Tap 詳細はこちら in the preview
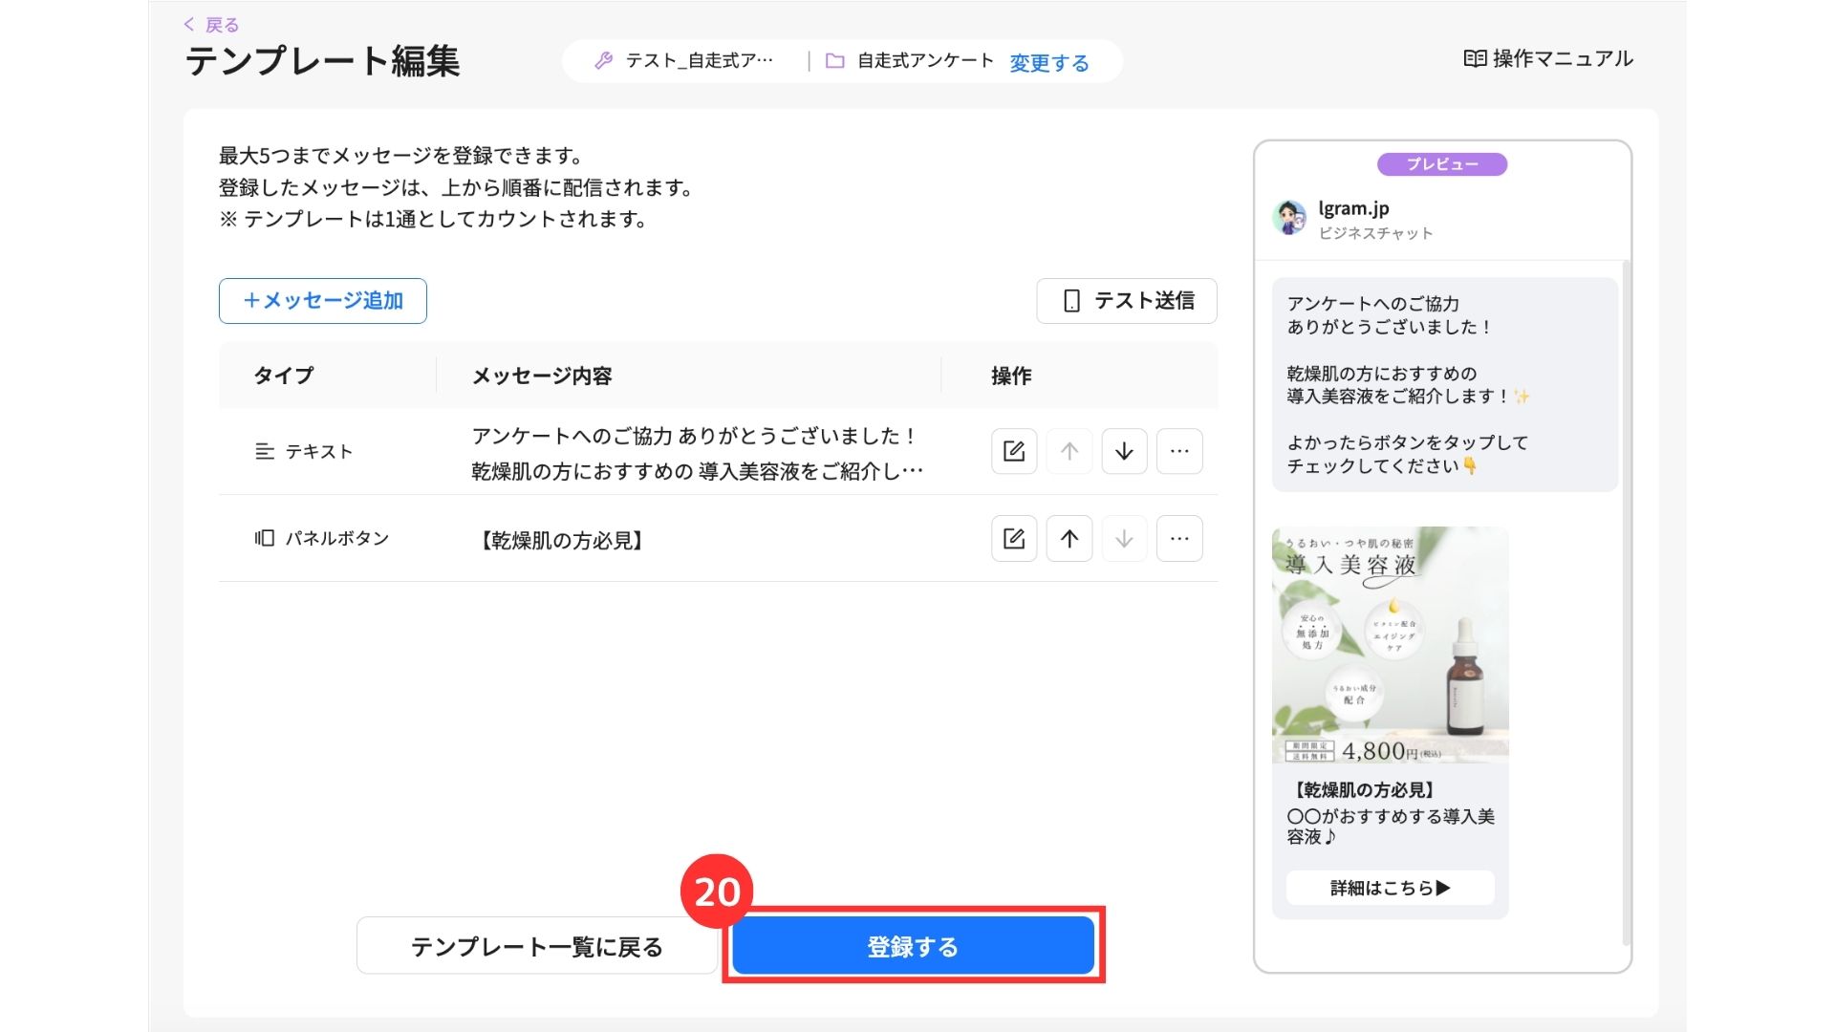The height and width of the screenshot is (1032, 1835). (1390, 888)
